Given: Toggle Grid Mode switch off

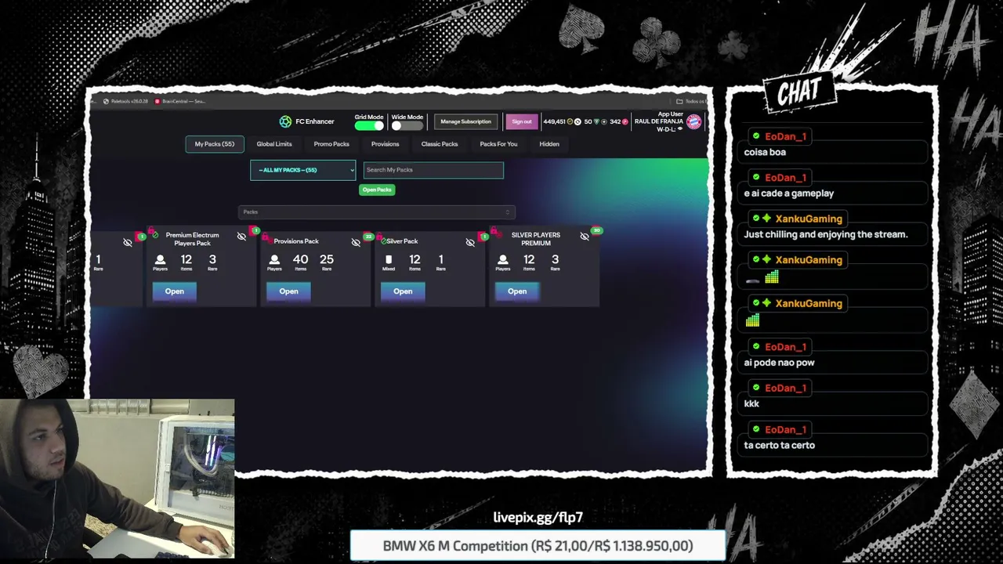Looking at the screenshot, I should 369,125.
